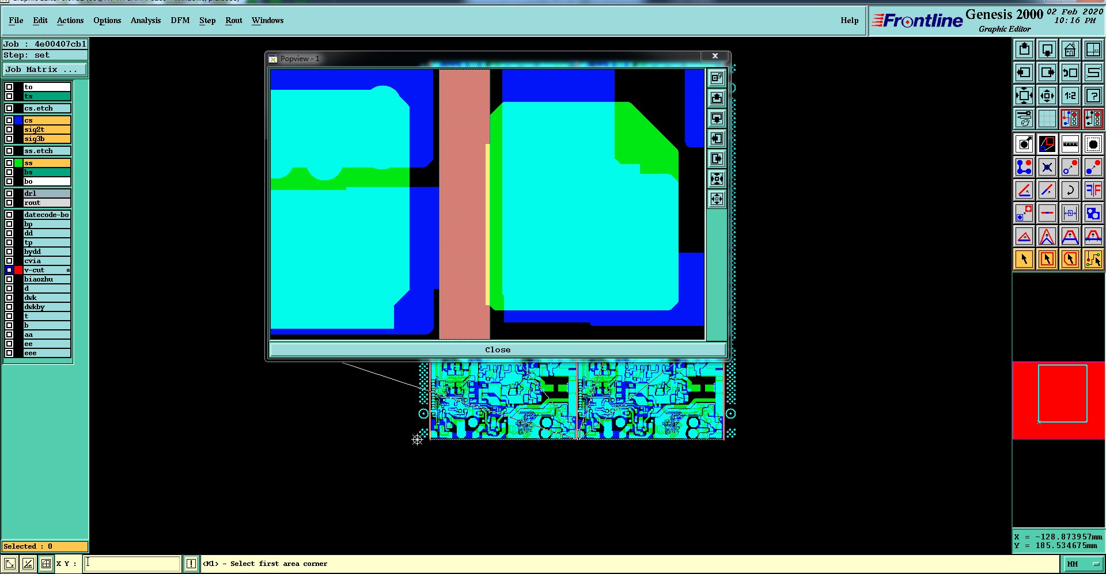The width and height of the screenshot is (1106, 574).
Task: Toggle the checkbox for layer 'drl'
Action: (9, 193)
